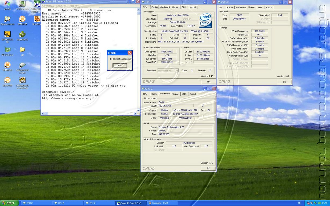Launch the NVIDIA Performance desktop shortcut
This screenshot has height=206, width=330.
(23, 5)
